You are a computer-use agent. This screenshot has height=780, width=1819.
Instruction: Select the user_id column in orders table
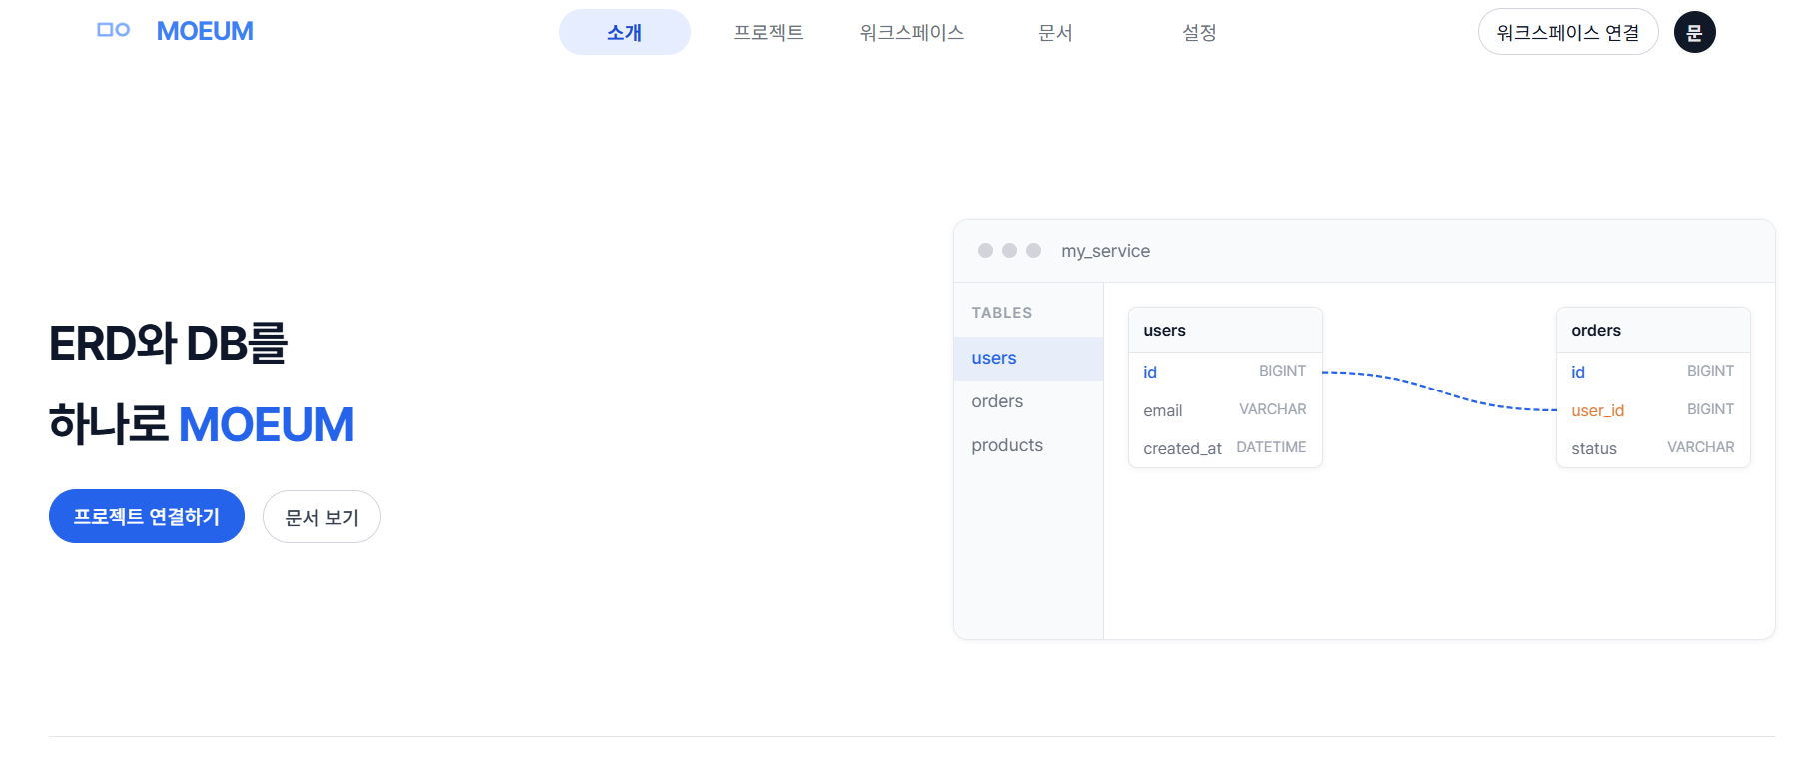(1653, 410)
